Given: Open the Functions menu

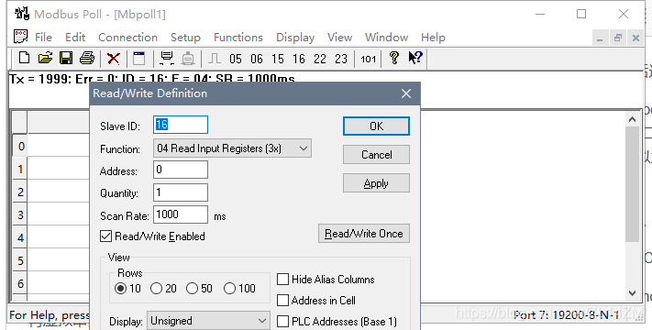Looking at the screenshot, I should click(238, 38).
